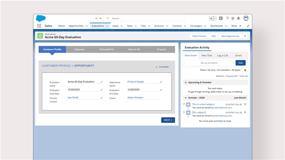Select the New Event tab
Image resolution: width=285 pixels, height=160 pixels.
191,56
